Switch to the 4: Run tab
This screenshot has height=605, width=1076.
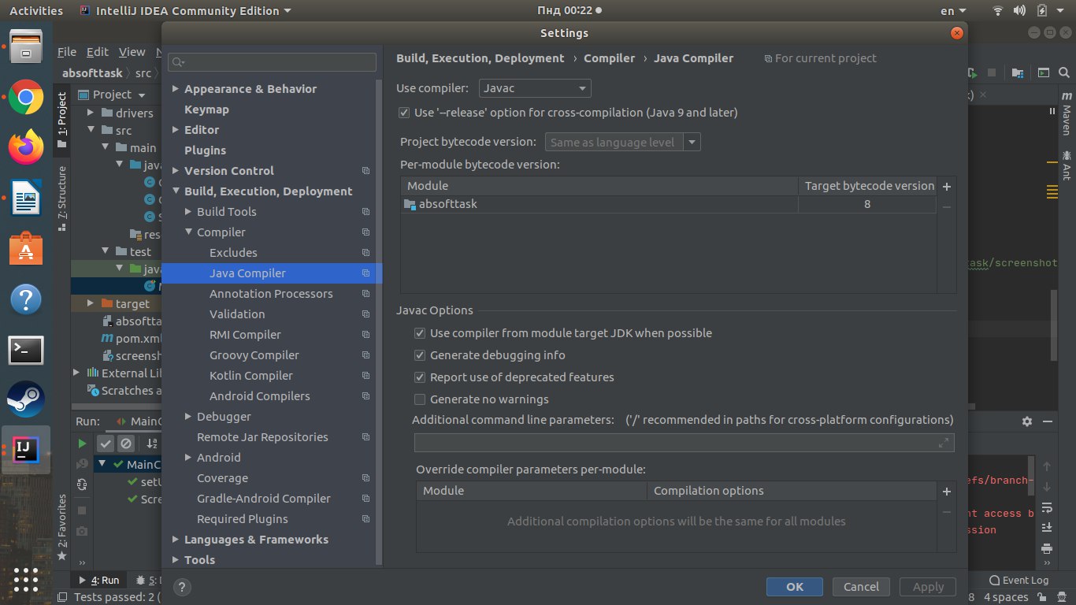click(x=99, y=581)
